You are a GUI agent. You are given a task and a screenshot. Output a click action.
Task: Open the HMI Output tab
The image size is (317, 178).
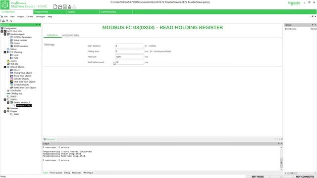[x=88, y=173]
